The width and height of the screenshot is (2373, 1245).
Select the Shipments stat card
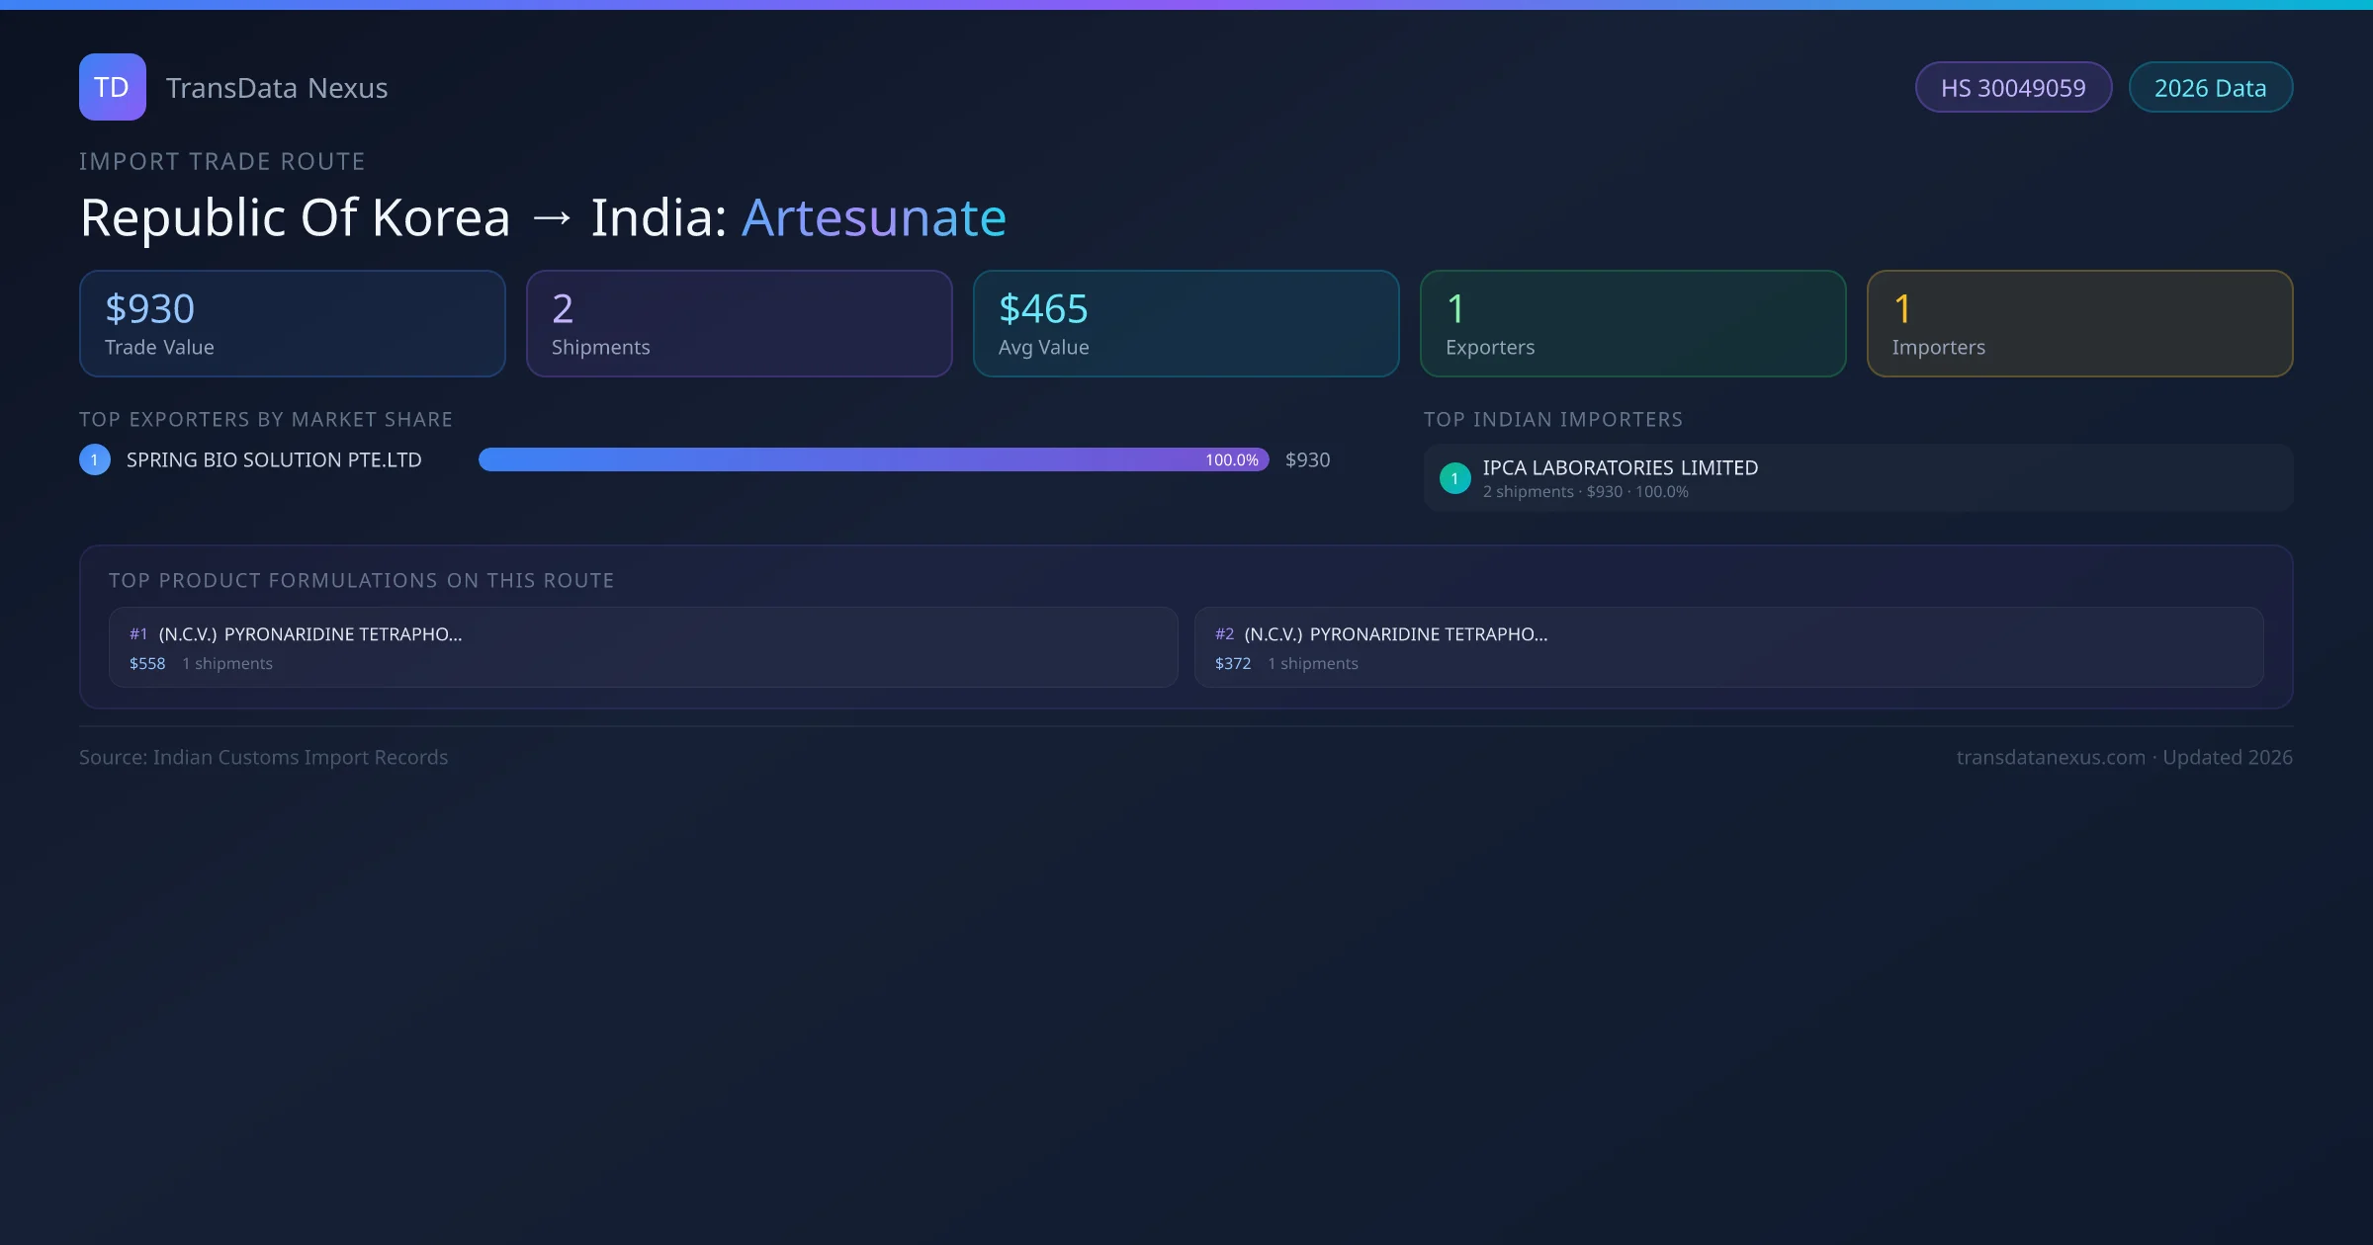coord(739,323)
